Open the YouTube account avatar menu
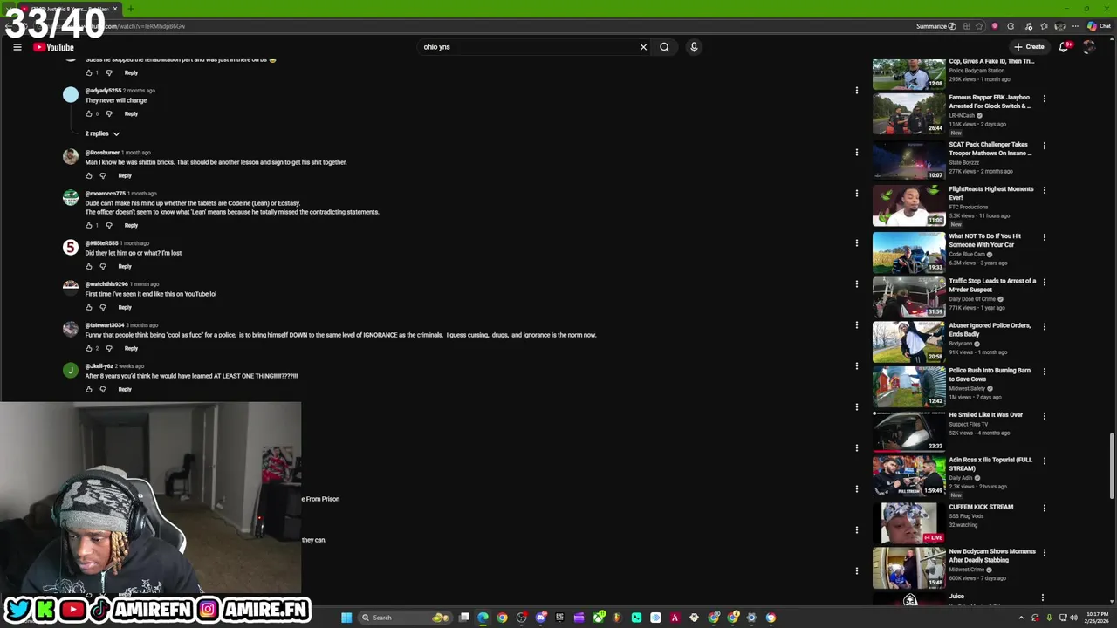The height and width of the screenshot is (628, 1117). pos(1088,47)
